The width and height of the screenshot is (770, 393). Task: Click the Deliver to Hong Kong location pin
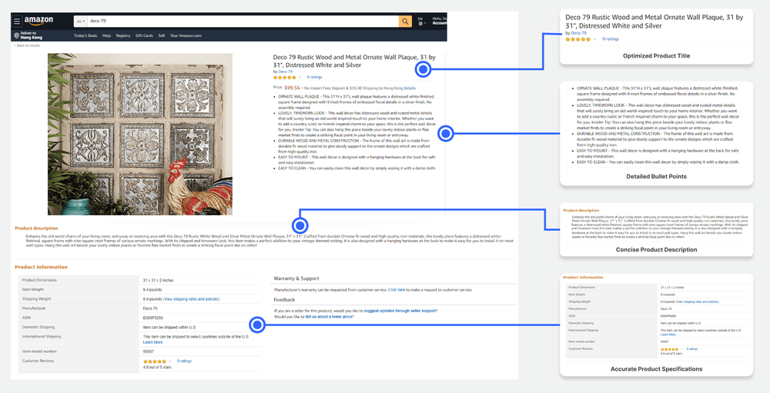(x=16, y=36)
